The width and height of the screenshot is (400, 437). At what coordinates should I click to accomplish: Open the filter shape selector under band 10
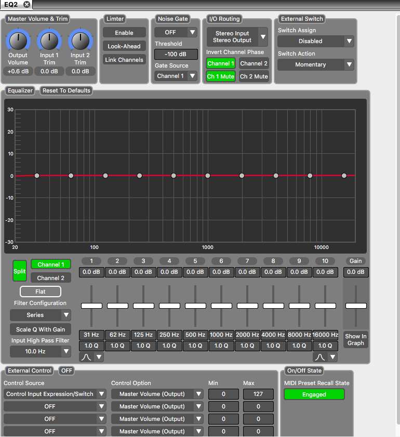[325, 357]
